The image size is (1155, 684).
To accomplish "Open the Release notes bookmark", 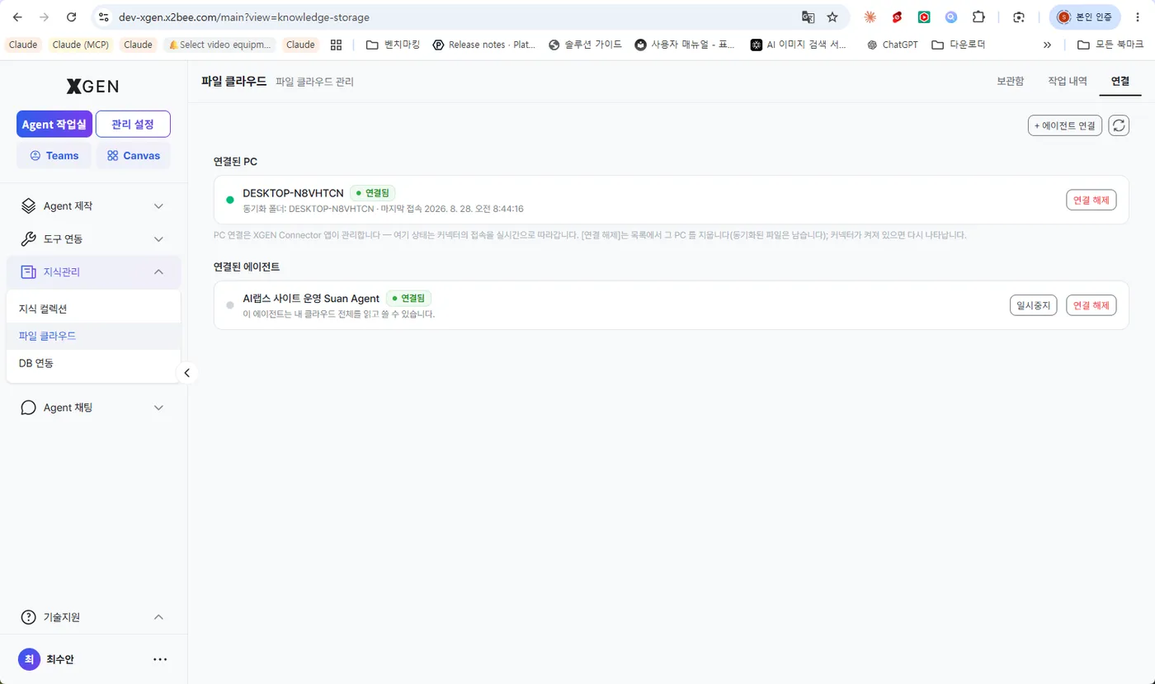I will pyautogui.click(x=484, y=45).
